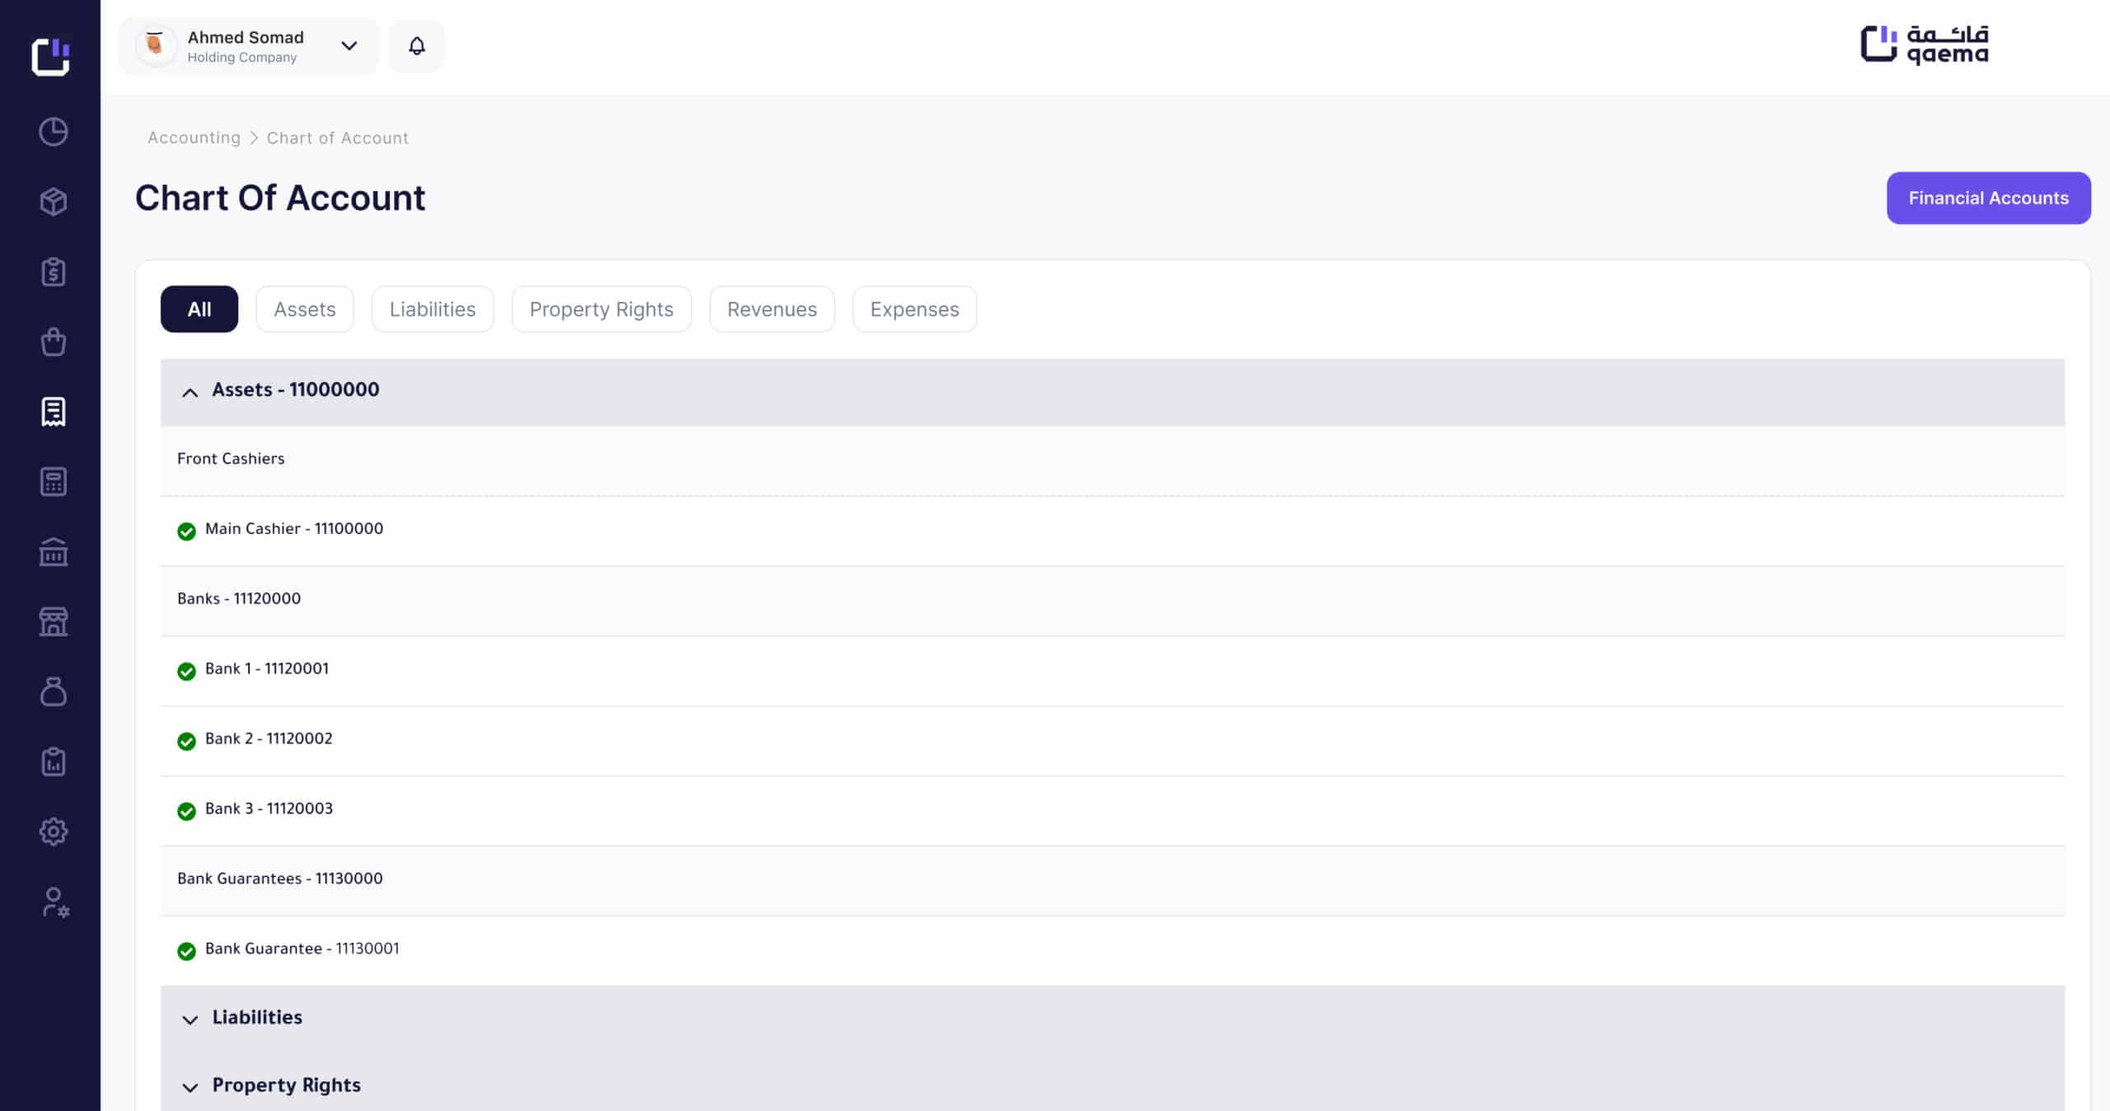The height and width of the screenshot is (1111, 2110).
Task: Switch to the Revenues tab
Action: pyautogui.click(x=771, y=309)
